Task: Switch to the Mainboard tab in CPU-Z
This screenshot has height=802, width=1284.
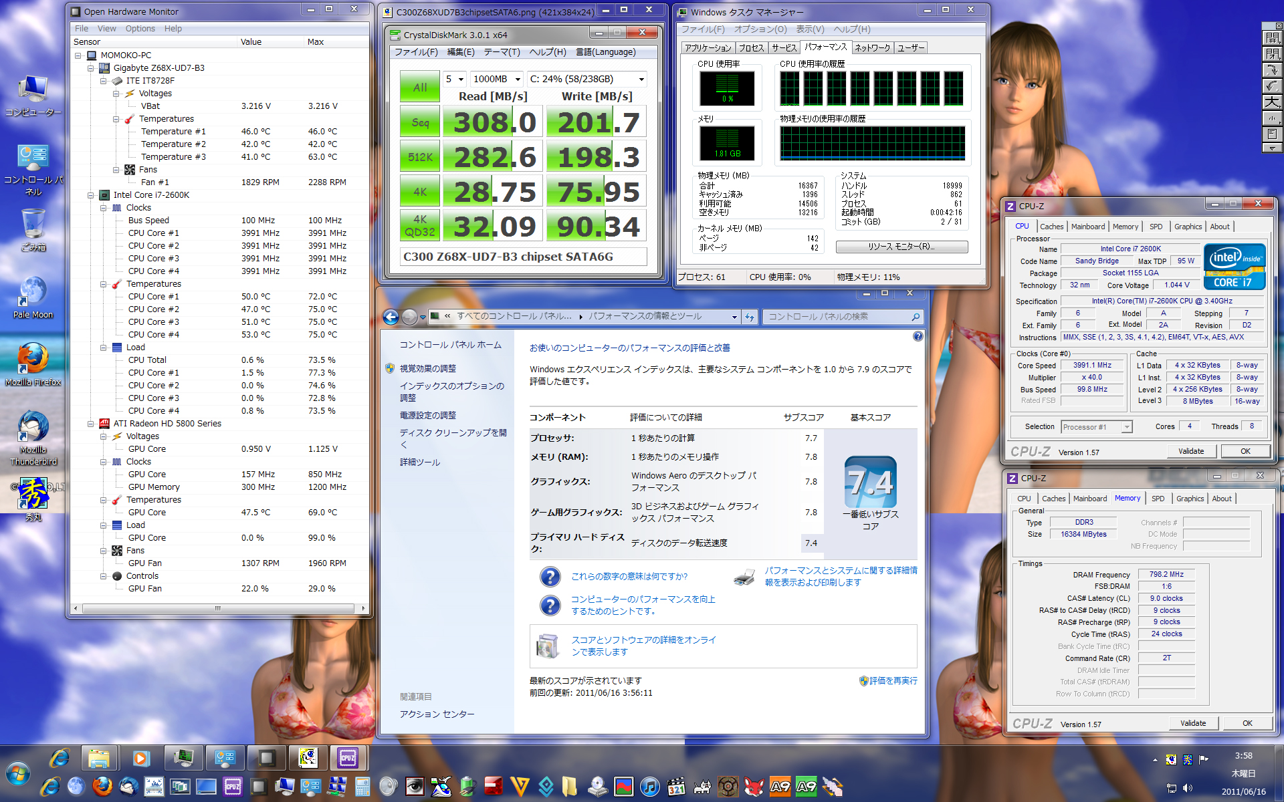Action: (x=1087, y=227)
